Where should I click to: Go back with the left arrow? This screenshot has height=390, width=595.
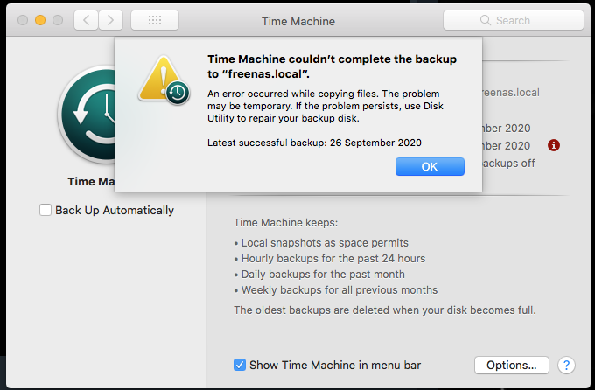(x=86, y=20)
